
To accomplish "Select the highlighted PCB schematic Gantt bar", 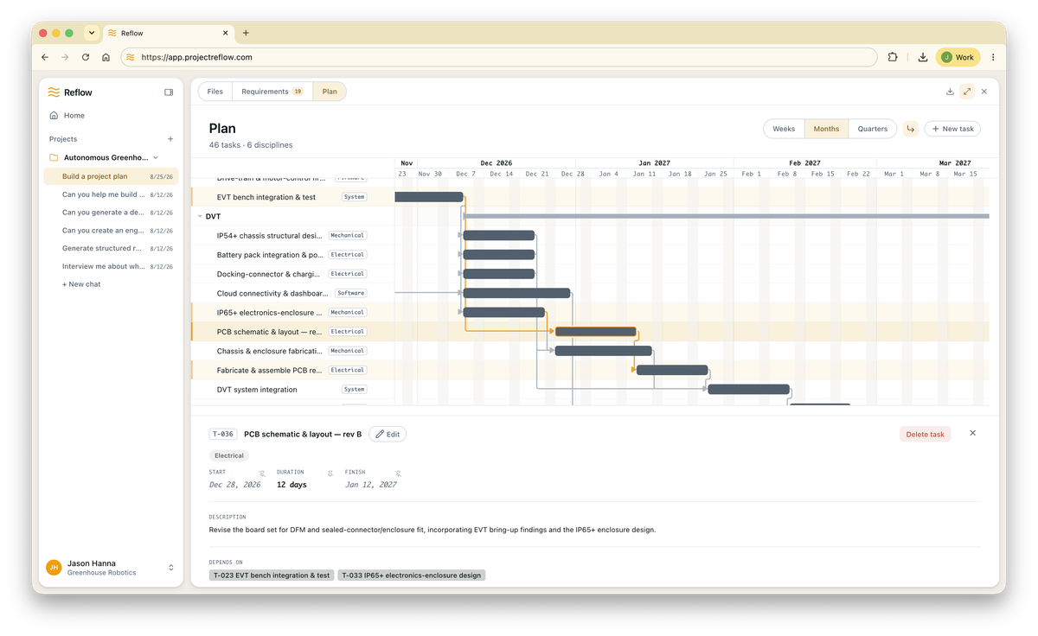I will [596, 331].
